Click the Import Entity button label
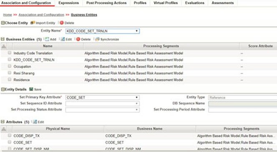This screenshot has width=277, height=152. (45, 23)
